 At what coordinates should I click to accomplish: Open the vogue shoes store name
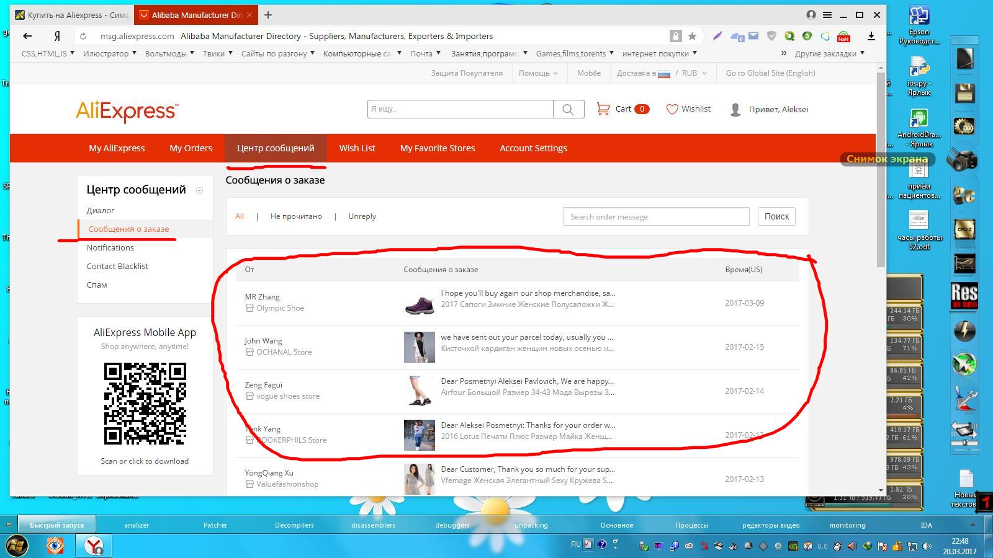pyautogui.click(x=288, y=396)
